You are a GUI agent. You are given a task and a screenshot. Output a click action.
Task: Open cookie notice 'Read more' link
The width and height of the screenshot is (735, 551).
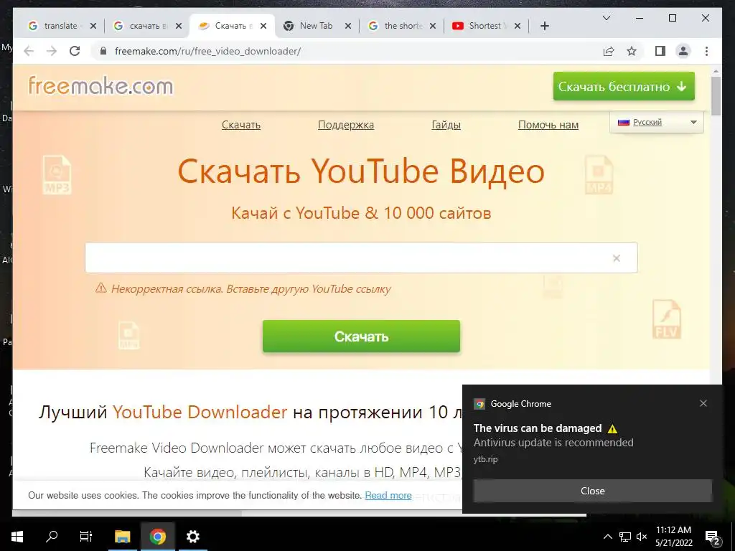point(388,495)
